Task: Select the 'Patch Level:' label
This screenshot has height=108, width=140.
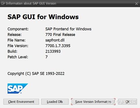Action: pyautogui.click(x=18, y=57)
